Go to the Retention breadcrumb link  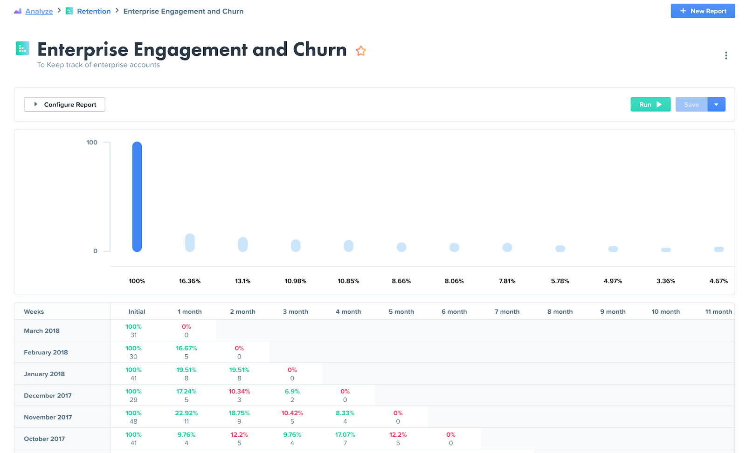[94, 11]
